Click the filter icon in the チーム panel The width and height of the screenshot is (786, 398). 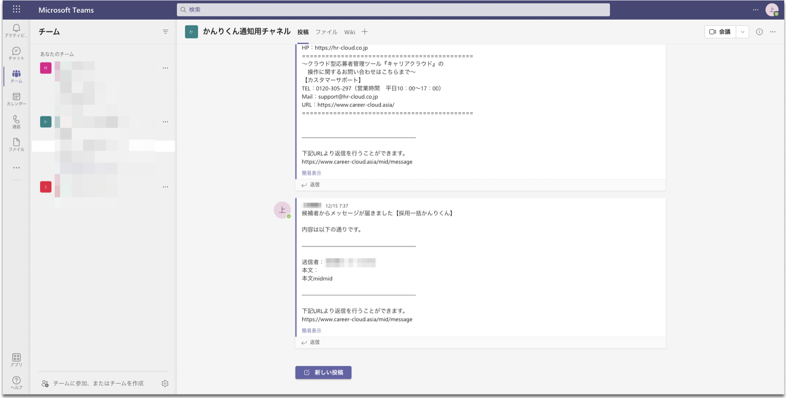pyautogui.click(x=165, y=31)
